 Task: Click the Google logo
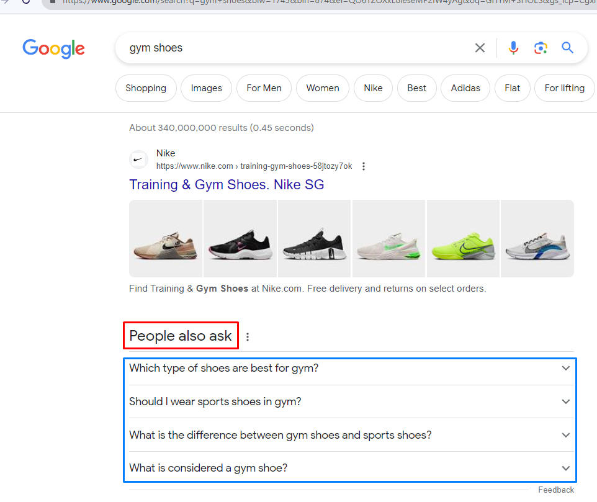coord(53,49)
